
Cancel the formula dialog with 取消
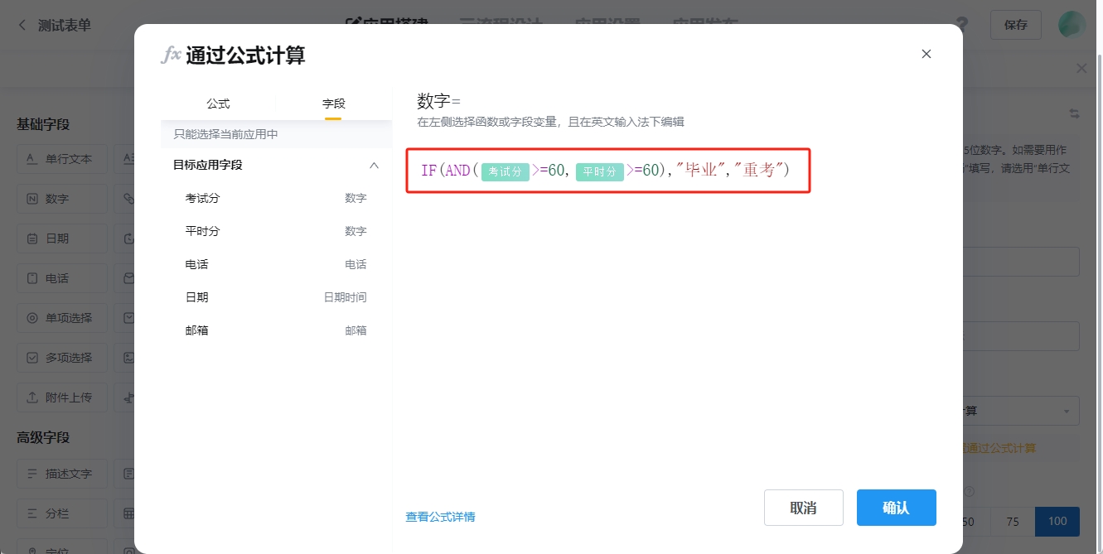(x=803, y=508)
